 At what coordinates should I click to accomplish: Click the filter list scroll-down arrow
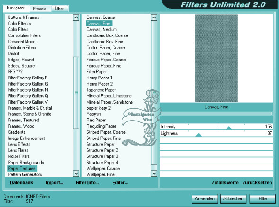154,173
